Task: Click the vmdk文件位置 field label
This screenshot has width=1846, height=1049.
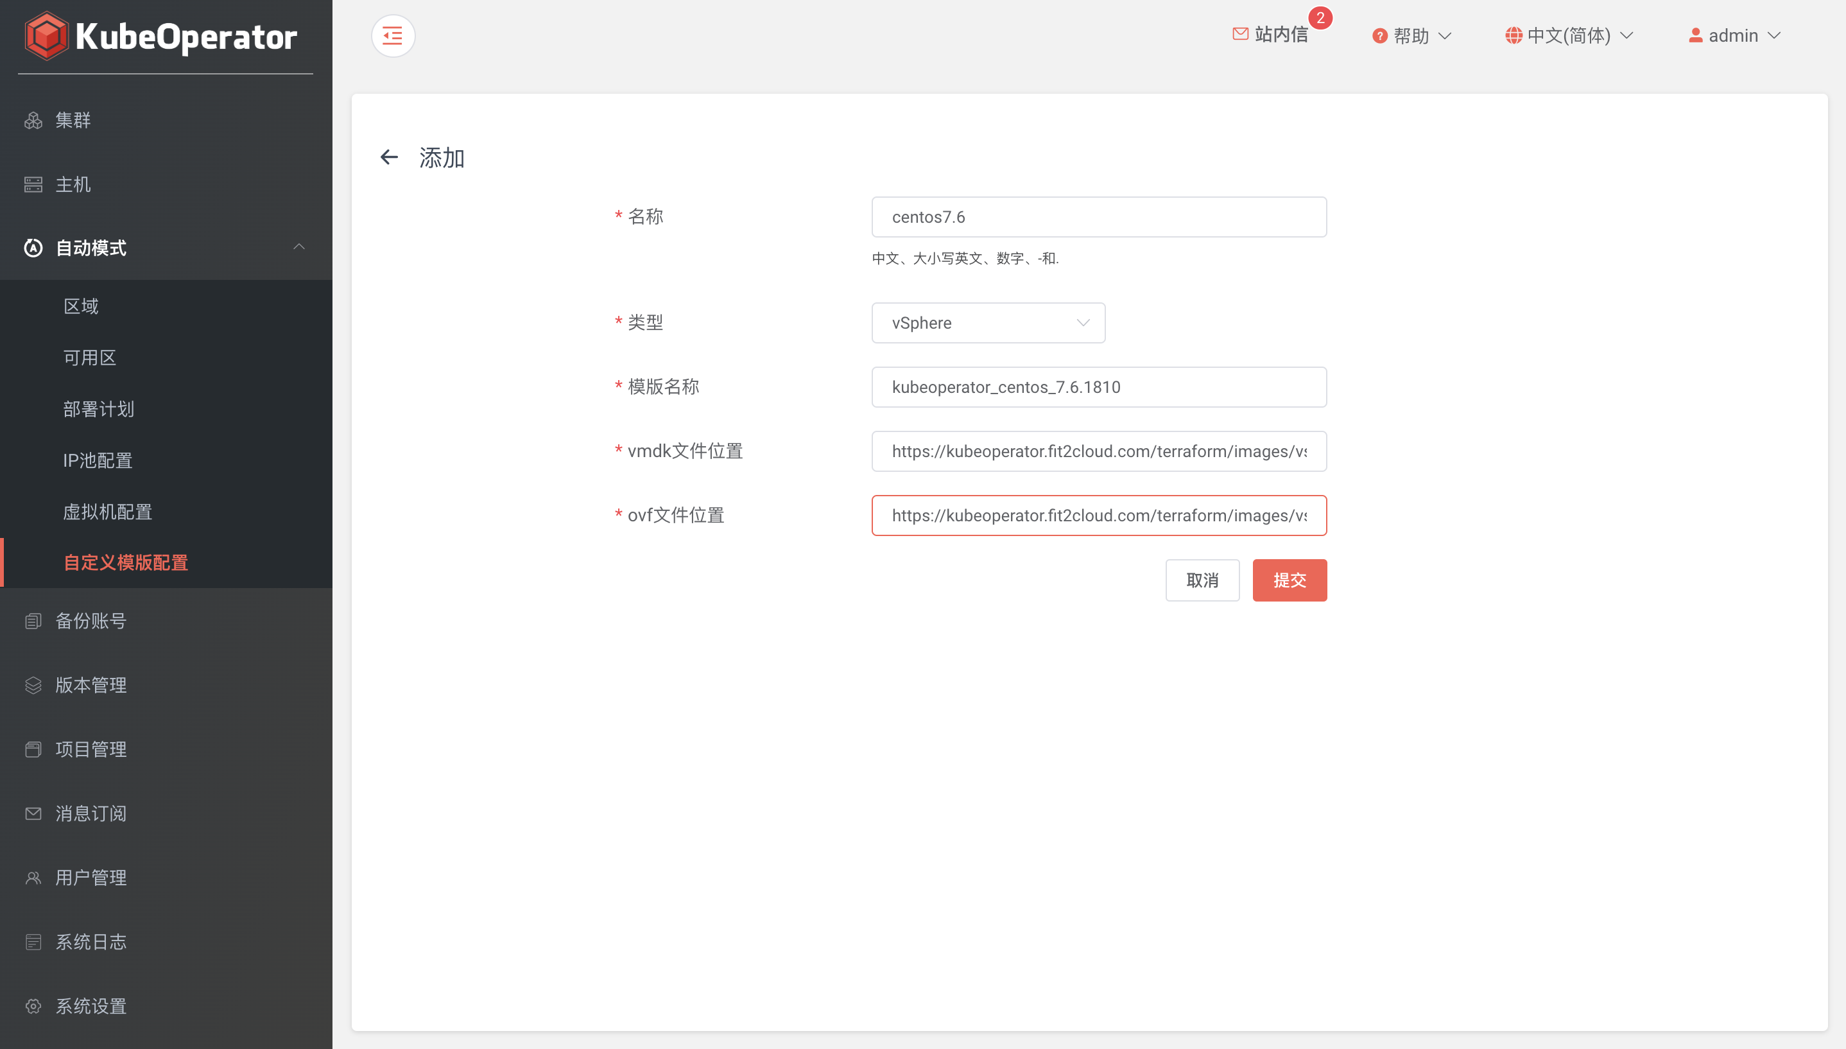Action: coord(685,451)
